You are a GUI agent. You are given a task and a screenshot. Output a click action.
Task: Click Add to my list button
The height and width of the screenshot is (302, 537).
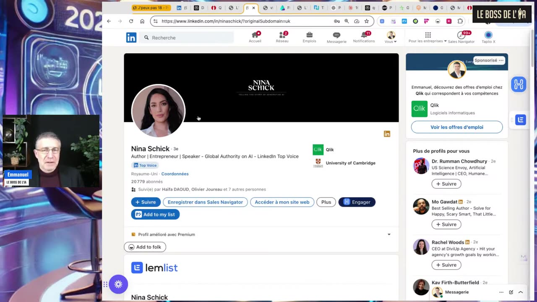155,214
